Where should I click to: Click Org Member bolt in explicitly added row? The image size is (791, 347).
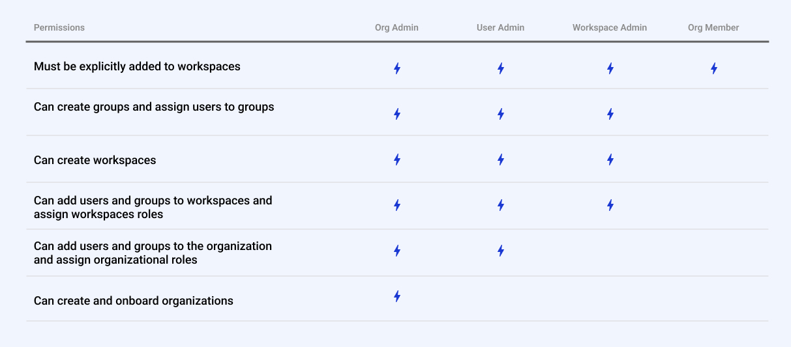coord(713,68)
